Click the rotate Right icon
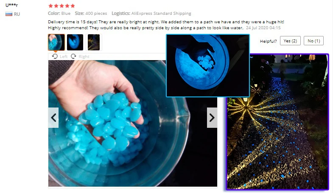 click(73, 56)
